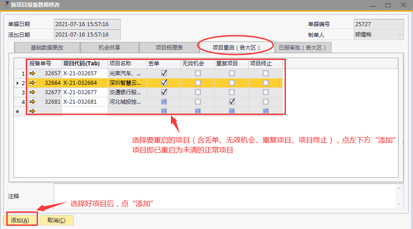413x229 pixels.
Task: Click the arrow icon for record 32664
Action: point(33,82)
